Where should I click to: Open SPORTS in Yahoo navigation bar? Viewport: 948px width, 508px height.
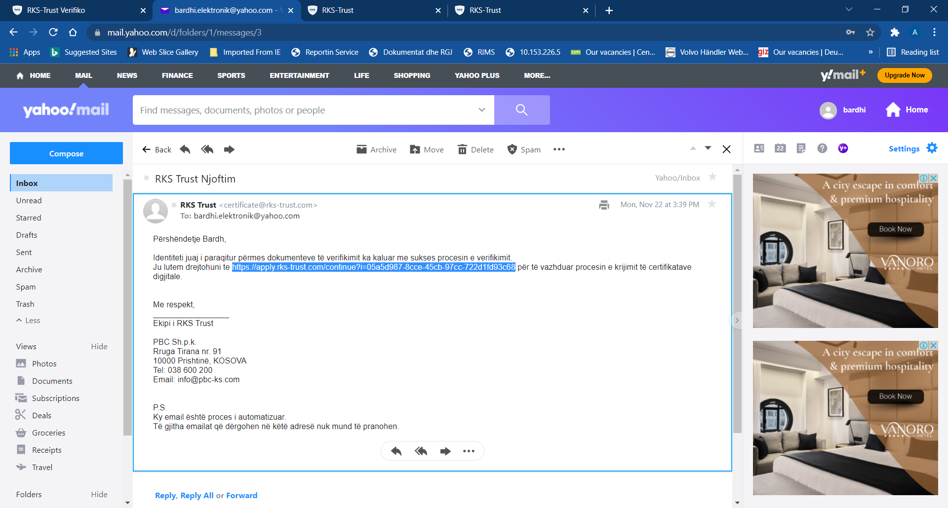click(231, 75)
